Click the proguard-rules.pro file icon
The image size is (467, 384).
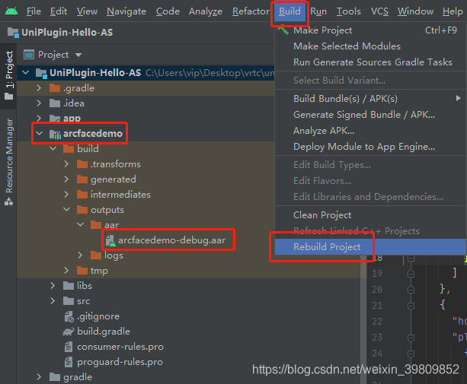click(x=69, y=362)
